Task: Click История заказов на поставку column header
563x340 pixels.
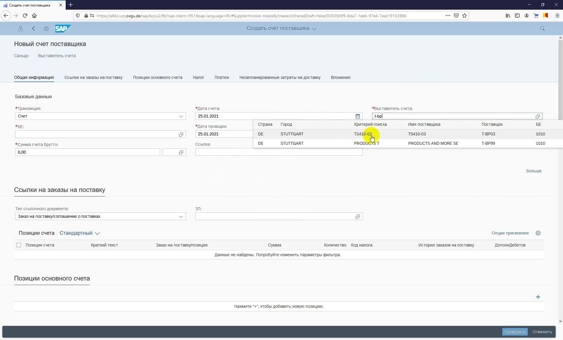Action: [x=446, y=245]
